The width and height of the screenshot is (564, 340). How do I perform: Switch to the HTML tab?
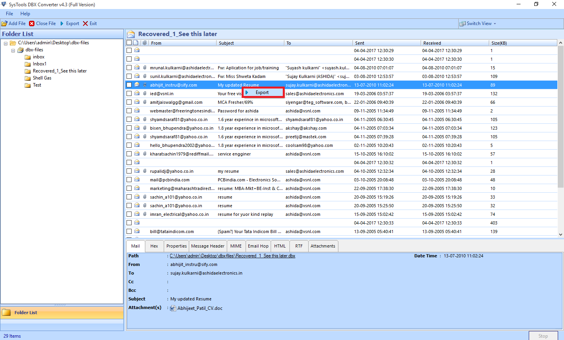pos(280,246)
